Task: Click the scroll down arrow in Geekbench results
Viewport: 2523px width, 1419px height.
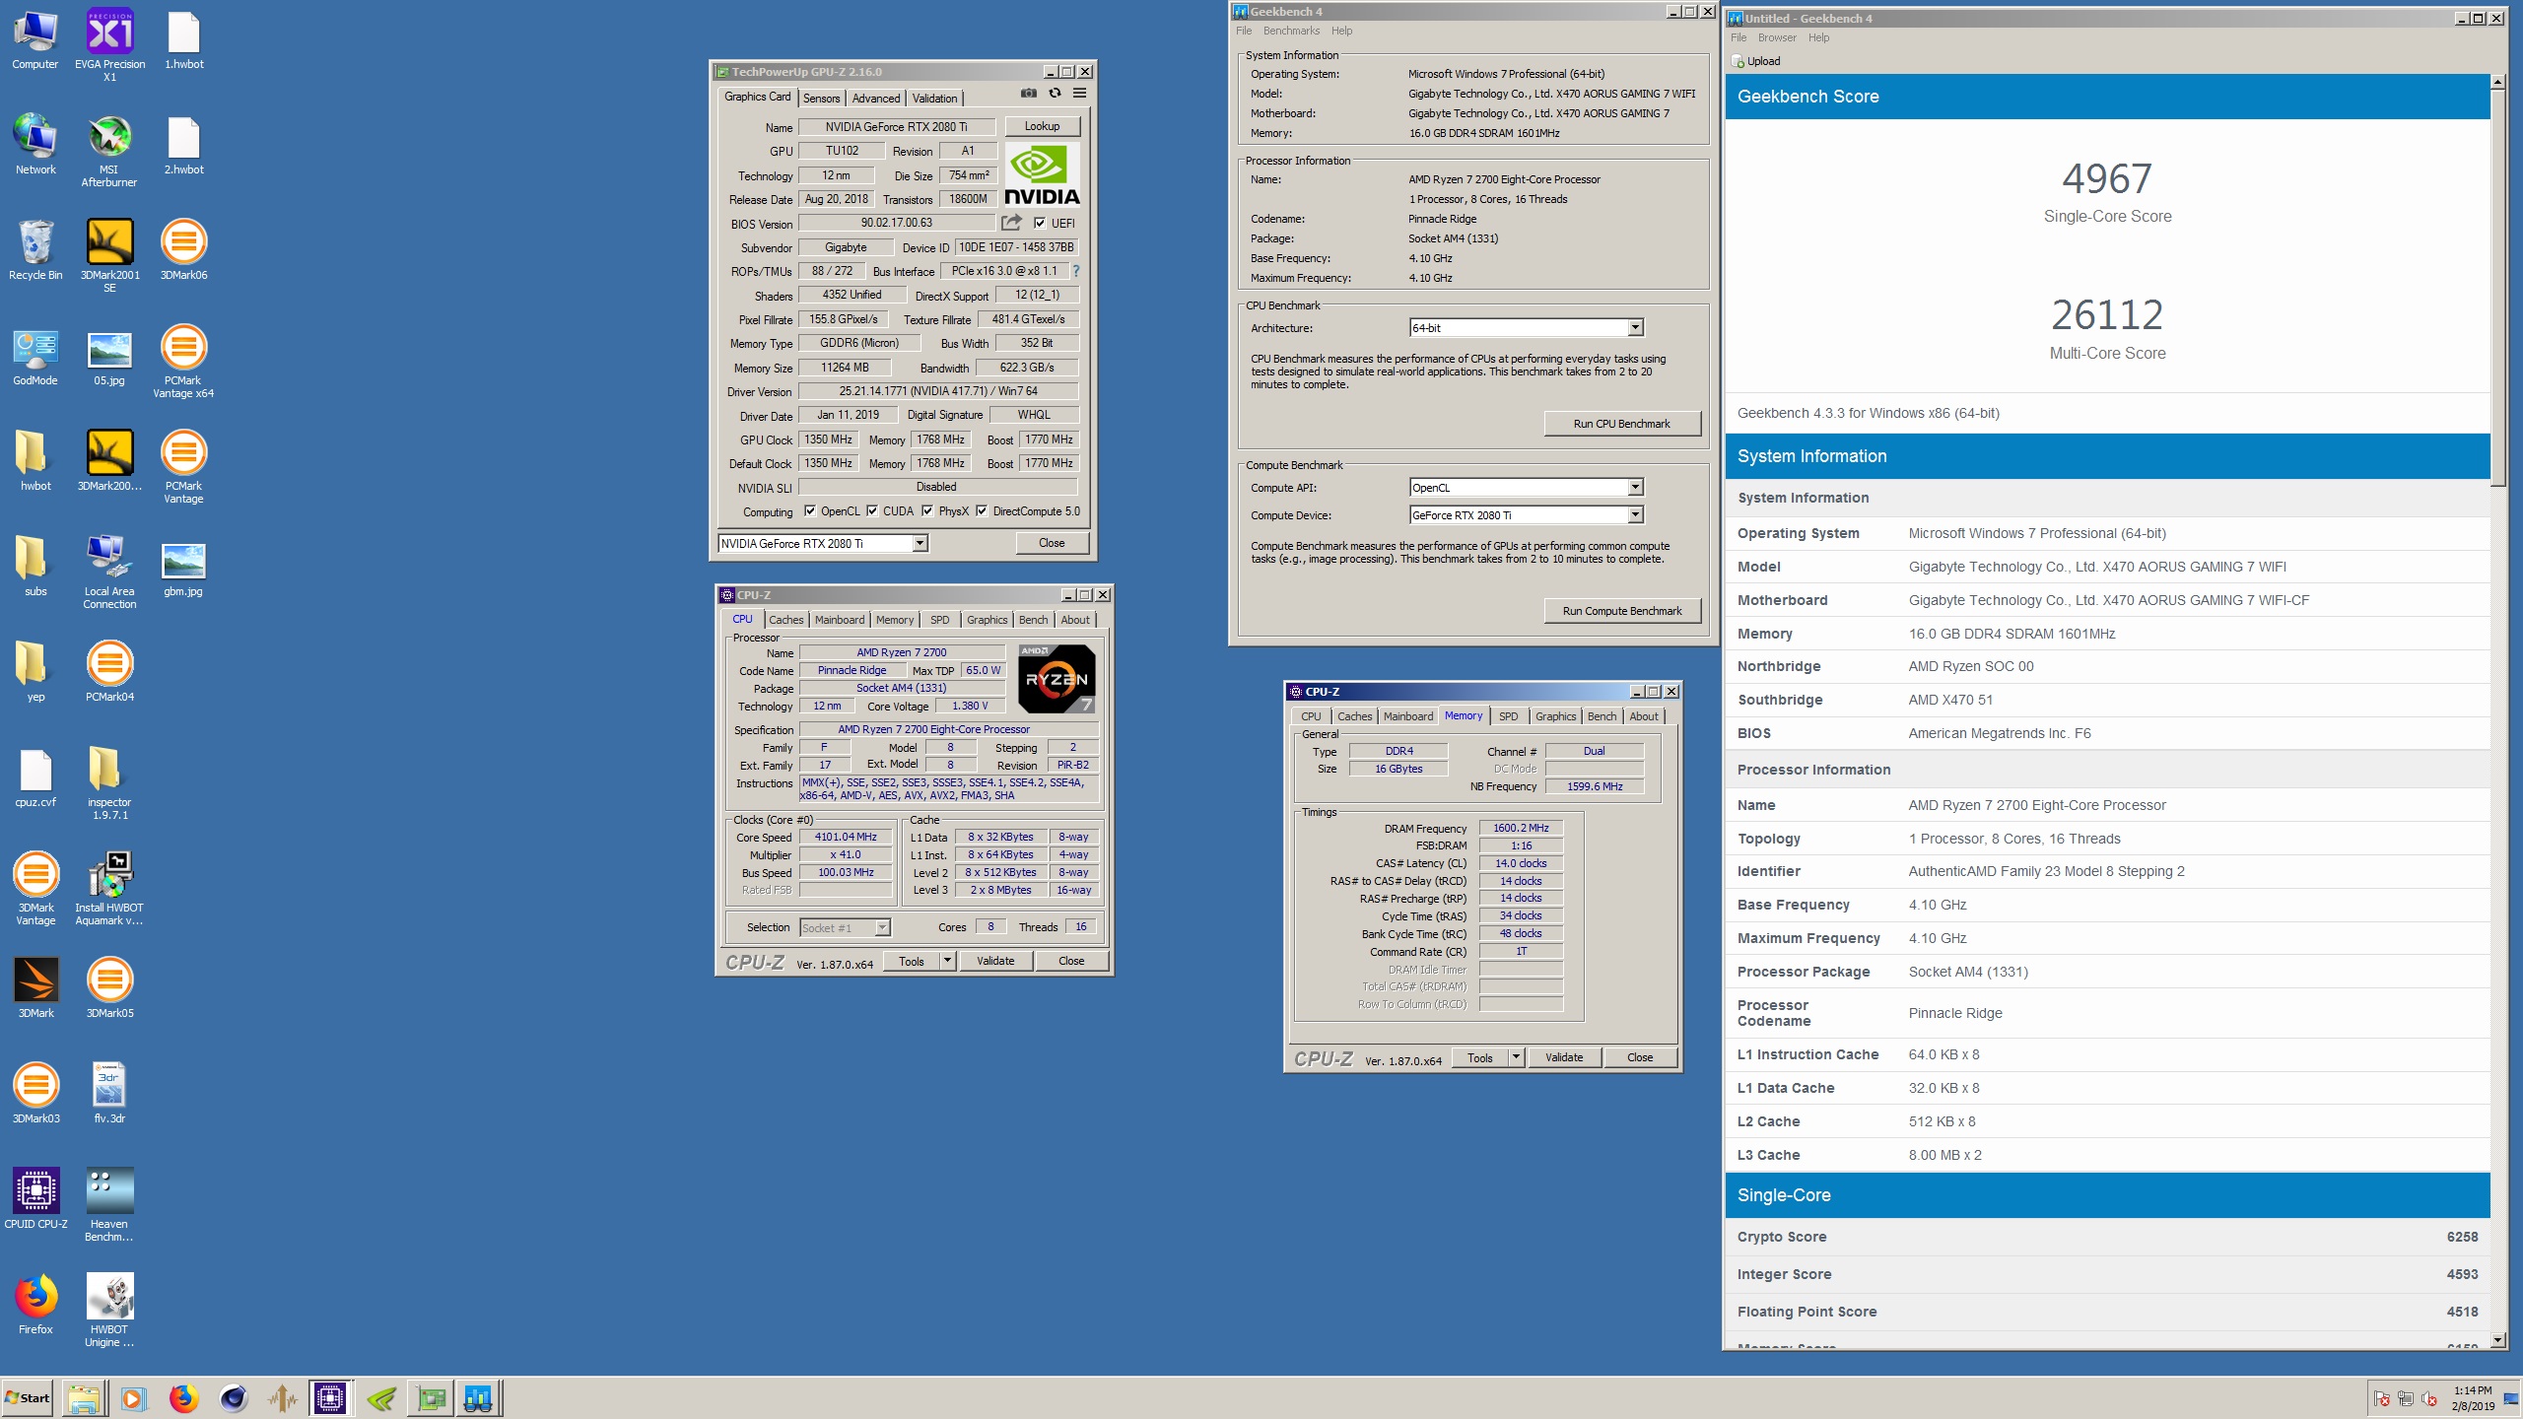Action: [2497, 1339]
